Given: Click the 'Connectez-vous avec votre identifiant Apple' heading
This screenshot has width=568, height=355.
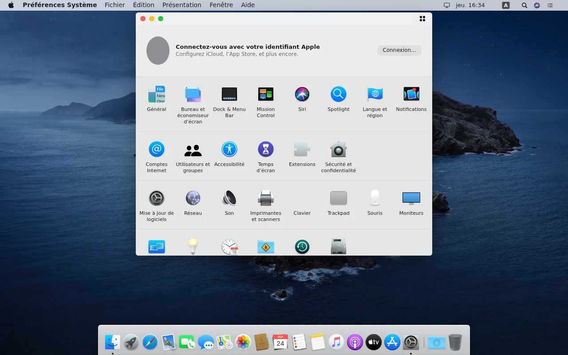Looking at the screenshot, I should pyautogui.click(x=248, y=47).
